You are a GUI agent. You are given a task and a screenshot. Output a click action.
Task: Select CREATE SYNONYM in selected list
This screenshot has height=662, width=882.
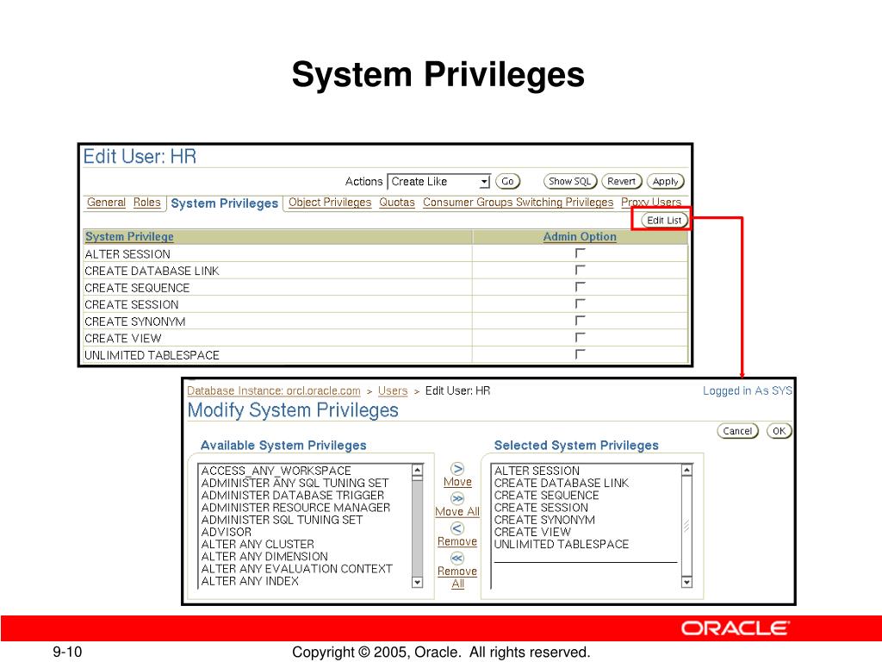(x=544, y=520)
